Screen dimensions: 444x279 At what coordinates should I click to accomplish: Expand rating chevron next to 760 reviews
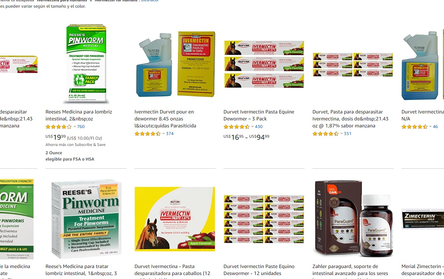coord(75,127)
